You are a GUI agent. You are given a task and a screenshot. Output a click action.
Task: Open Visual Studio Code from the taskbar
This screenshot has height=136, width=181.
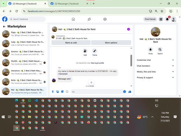click(x=36, y=100)
